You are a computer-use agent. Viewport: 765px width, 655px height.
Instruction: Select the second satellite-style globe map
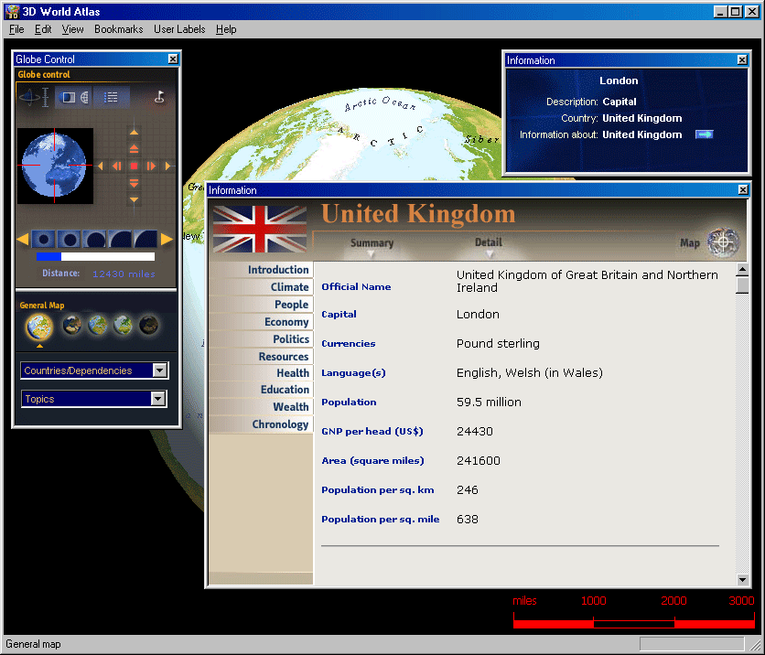click(72, 326)
